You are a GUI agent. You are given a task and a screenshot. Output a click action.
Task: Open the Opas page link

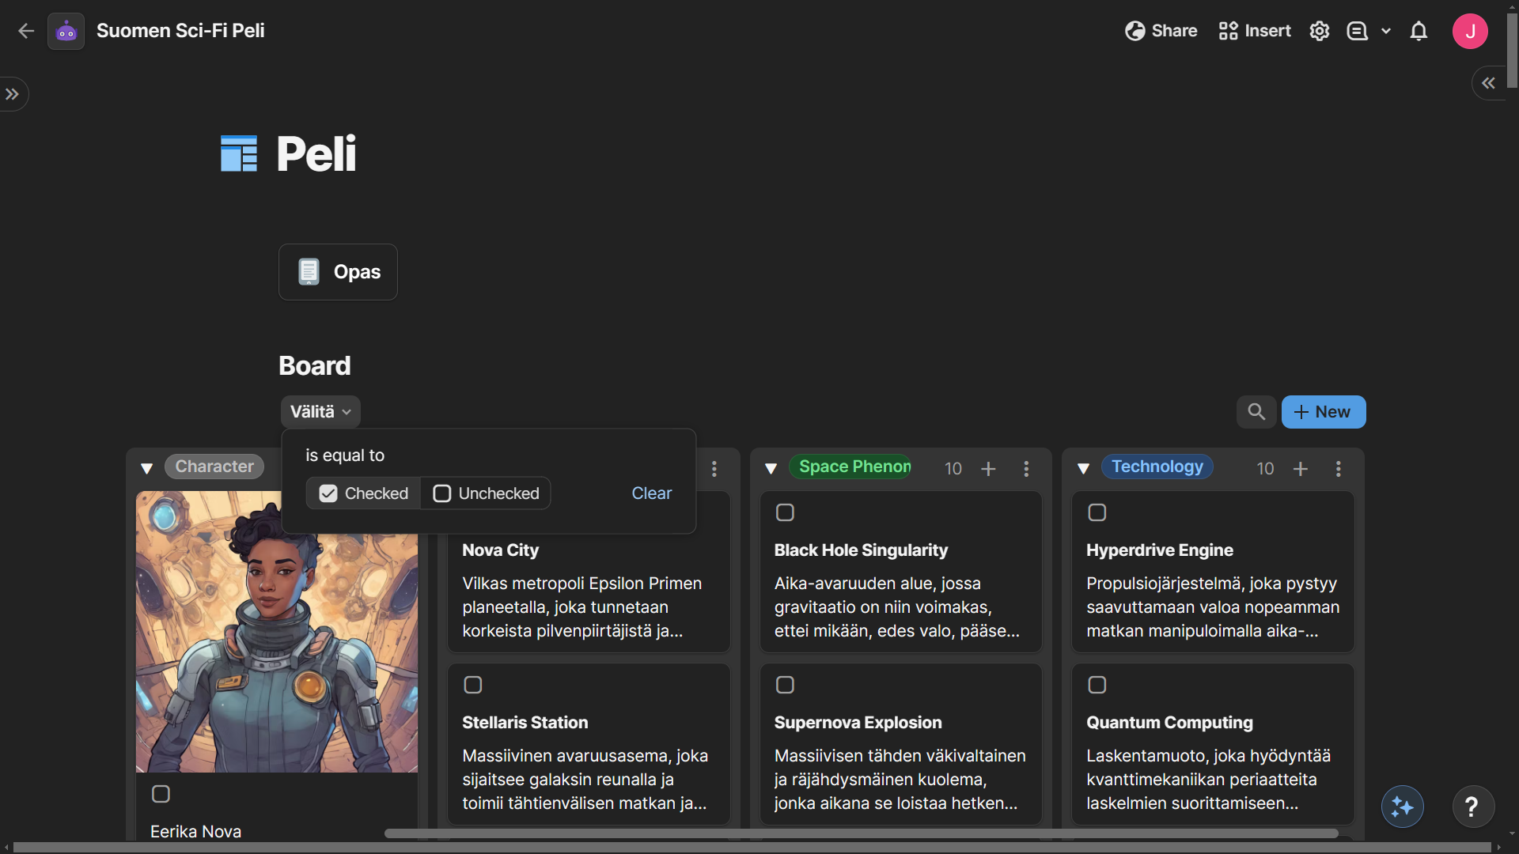click(x=339, y=272)
